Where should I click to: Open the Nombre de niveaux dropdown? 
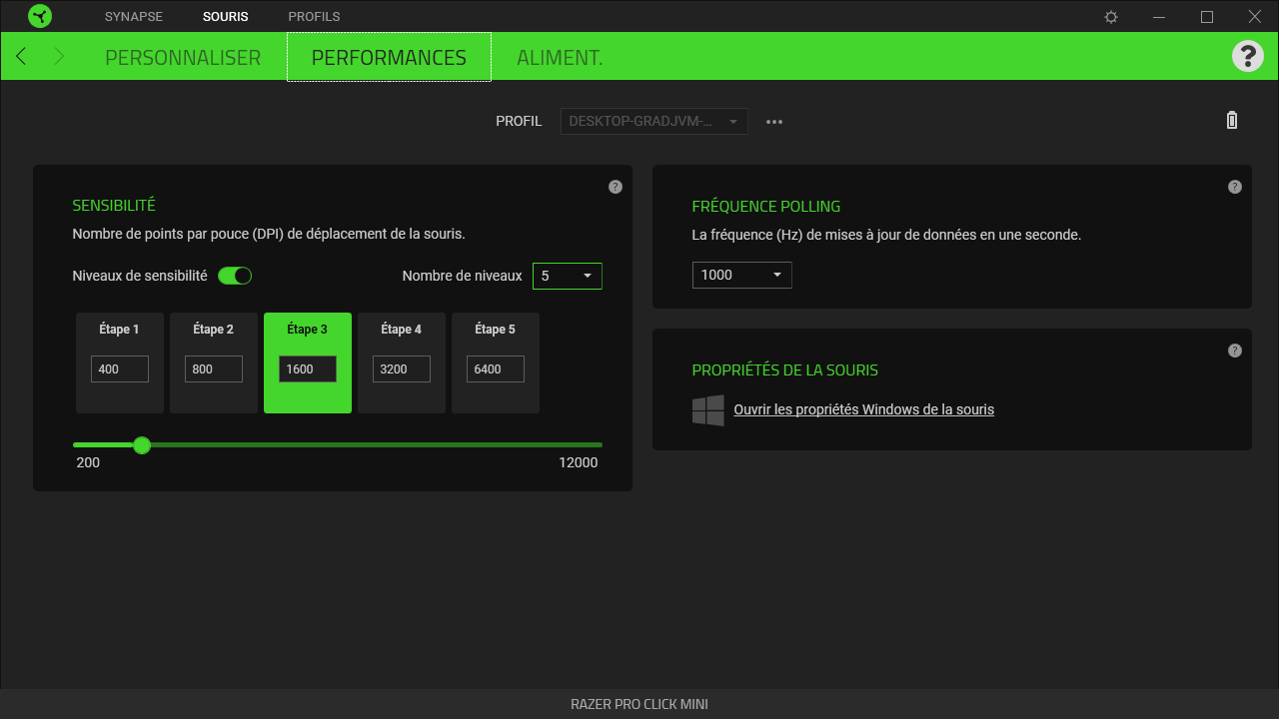(x=568, y=276)
